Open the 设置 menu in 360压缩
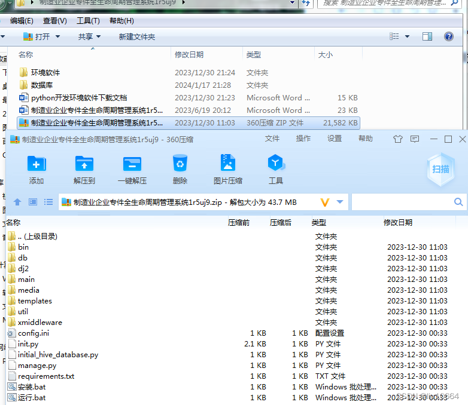This screenshot has height=405, width=468. coord(335,139)
